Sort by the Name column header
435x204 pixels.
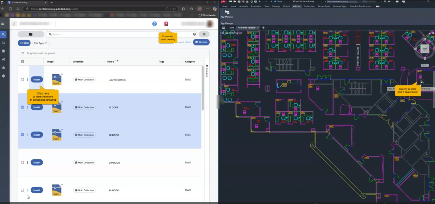click(110, 62)
